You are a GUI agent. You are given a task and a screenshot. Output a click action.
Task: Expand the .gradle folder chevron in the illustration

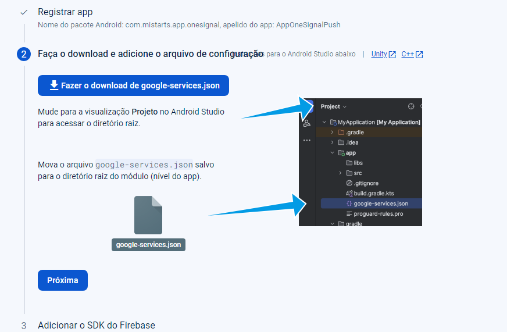coord(332,132)
